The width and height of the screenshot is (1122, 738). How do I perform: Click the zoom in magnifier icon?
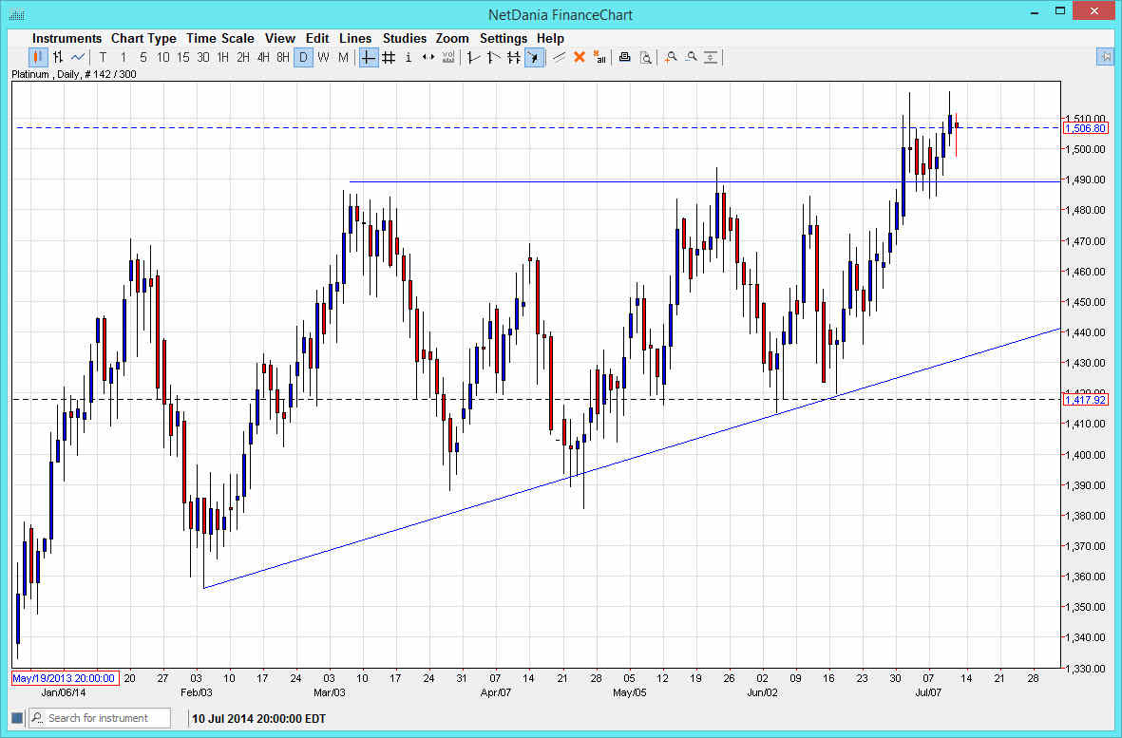tap(671, 58)
